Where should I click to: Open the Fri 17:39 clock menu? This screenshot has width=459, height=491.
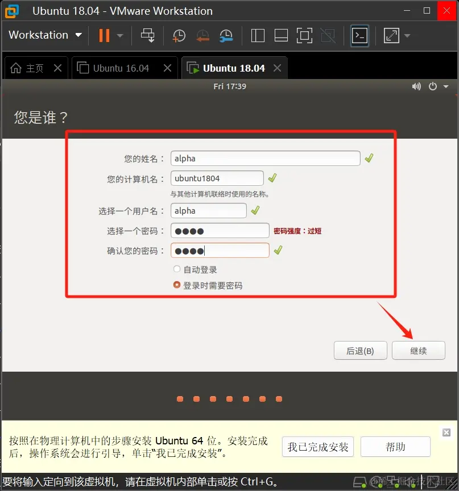pos(230,86)
